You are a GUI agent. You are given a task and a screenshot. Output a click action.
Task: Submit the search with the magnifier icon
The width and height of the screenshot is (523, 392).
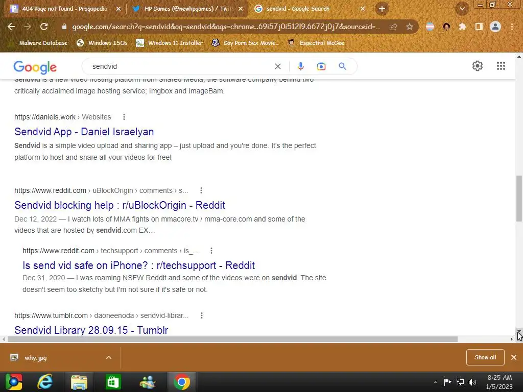(x=343, y=66)
